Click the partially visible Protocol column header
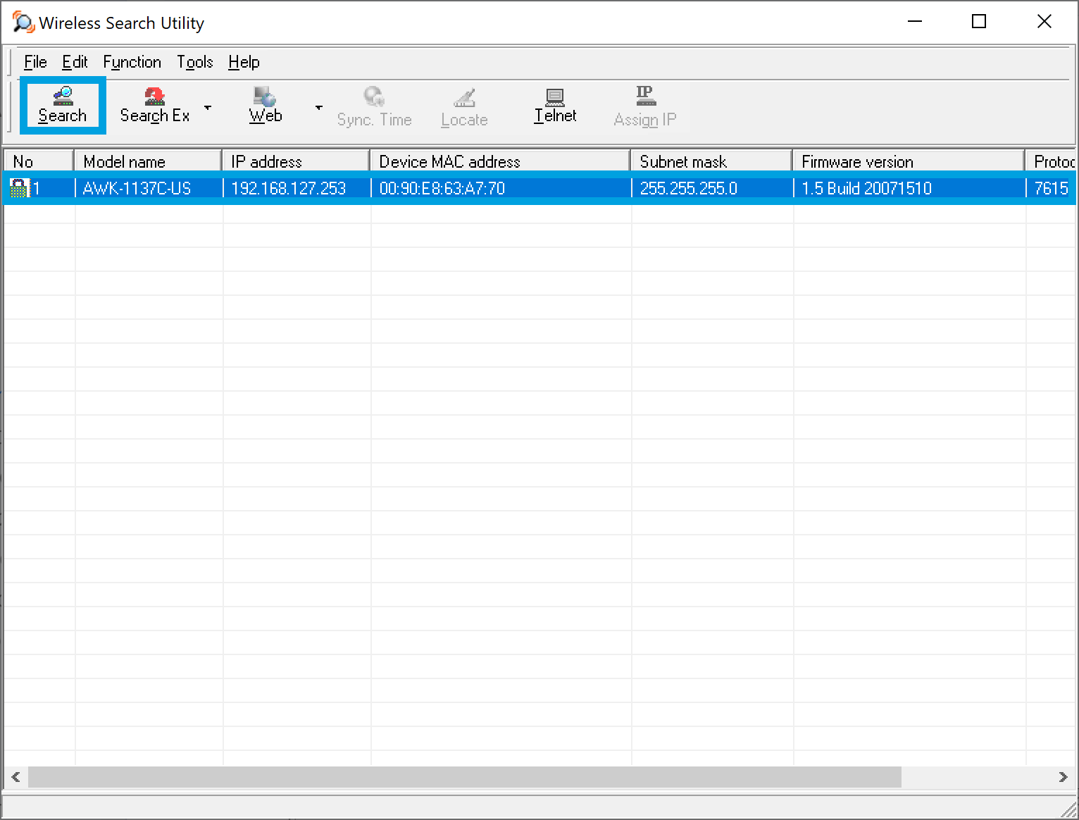The image size is (1079, 820). click(1051, 161)
